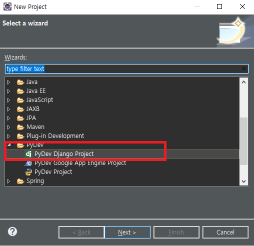The height and width of the screenshot is (246, 254).
Task: Click the scrollbar up arrow in wizard list
Action: point(243,82)
